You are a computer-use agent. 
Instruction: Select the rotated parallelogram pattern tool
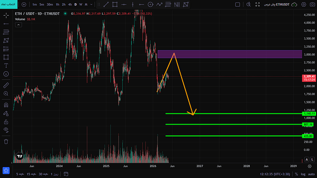click(x=186, y=5)
